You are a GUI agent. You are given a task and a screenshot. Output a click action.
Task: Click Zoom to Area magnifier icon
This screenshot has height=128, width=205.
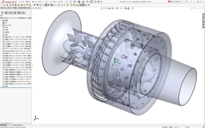(104, 8)
